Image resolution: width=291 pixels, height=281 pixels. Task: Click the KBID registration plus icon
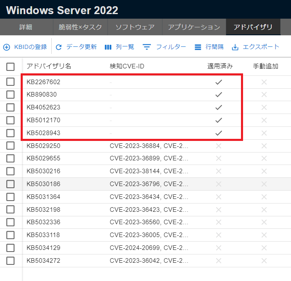coord(7,47)
